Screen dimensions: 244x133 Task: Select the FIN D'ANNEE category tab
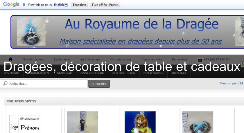tap(153, 73)
